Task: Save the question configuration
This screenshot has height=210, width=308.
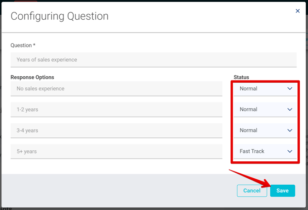Action: click(x=282, y=191)
